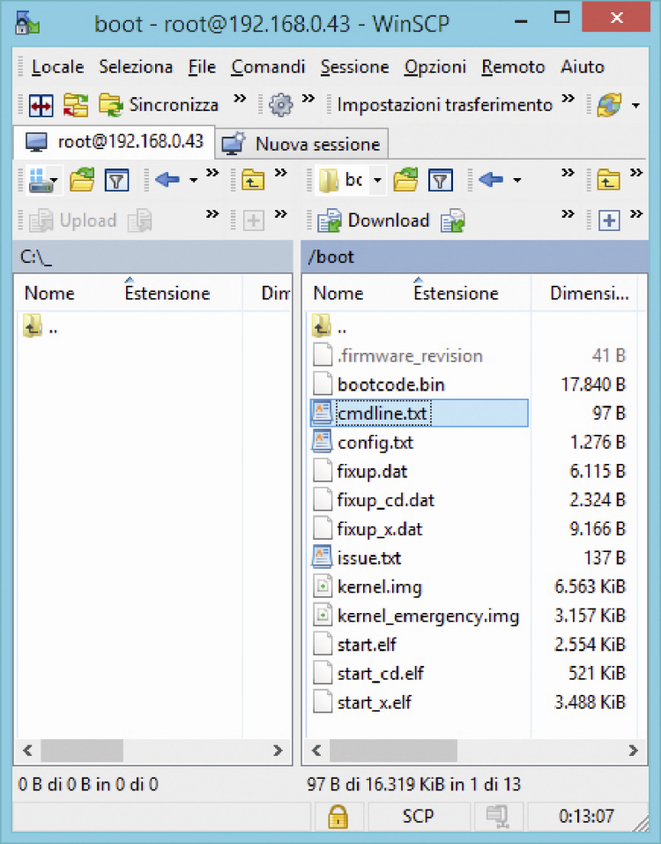Viewport: 661px width, 844px height.
Task: Sort local panel by Estensione column
Action: [167, 294]
